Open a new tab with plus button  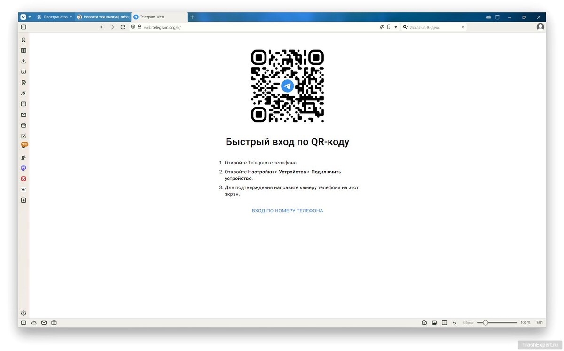[x=192, y=17]
